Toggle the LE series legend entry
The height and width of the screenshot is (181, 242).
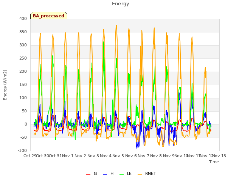[126, 173]
